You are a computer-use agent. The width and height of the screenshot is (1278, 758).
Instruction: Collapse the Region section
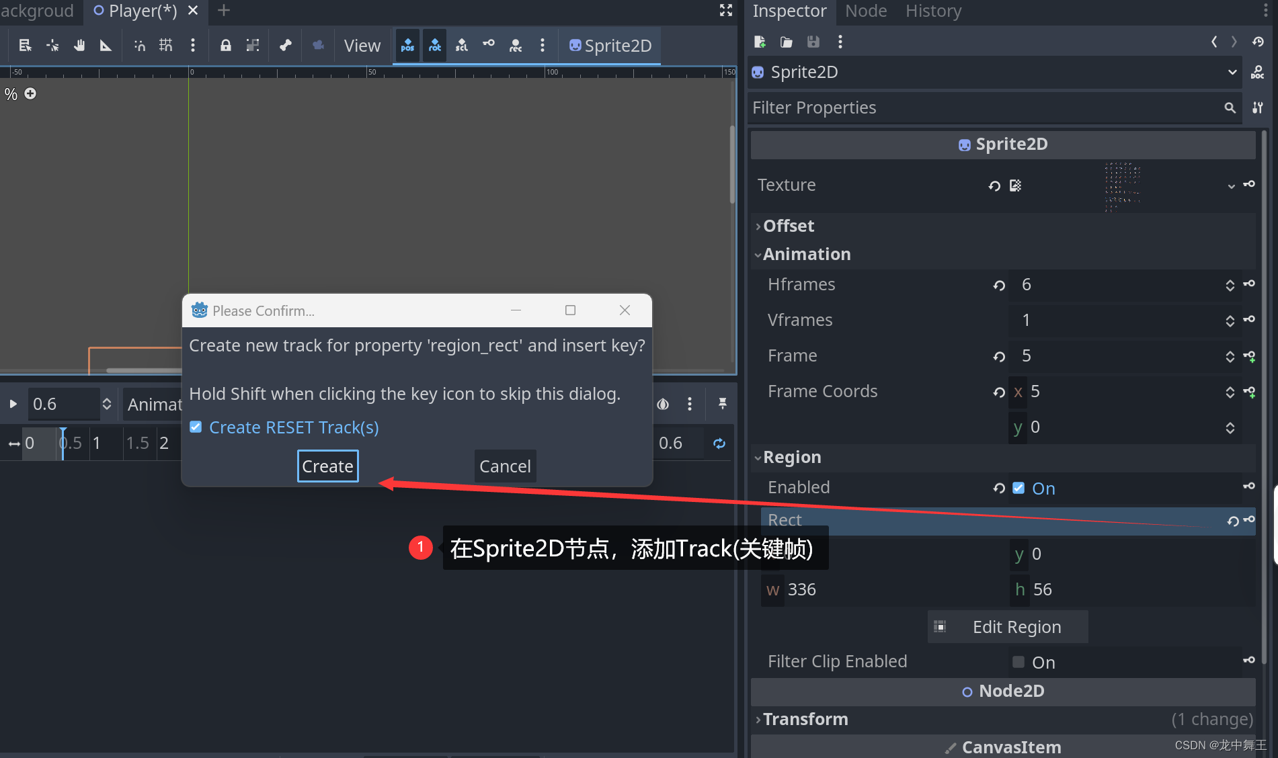[x=1003, y=457]
